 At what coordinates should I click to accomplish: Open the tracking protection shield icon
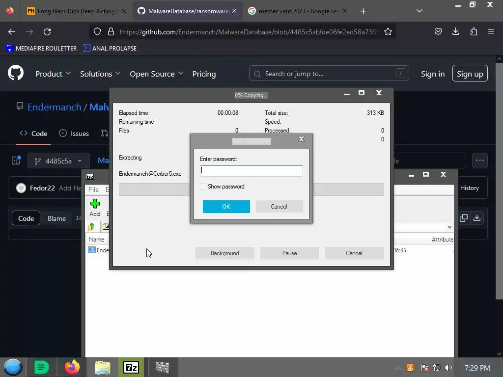97,31
